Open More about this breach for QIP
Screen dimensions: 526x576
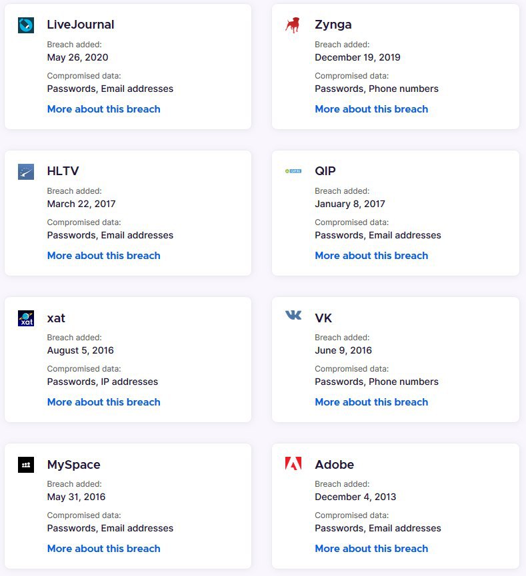(371, 256)
